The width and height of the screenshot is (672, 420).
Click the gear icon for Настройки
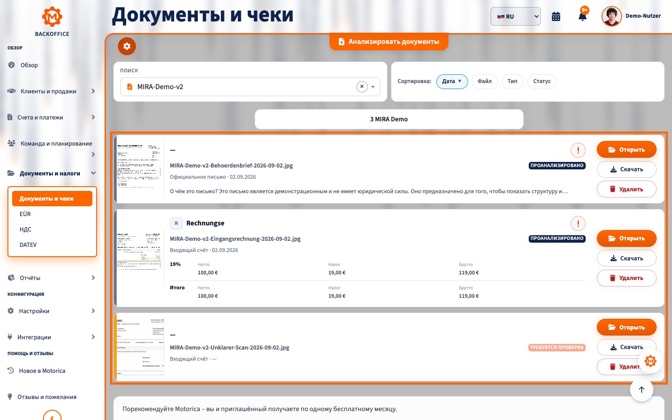tap(11, 311)
